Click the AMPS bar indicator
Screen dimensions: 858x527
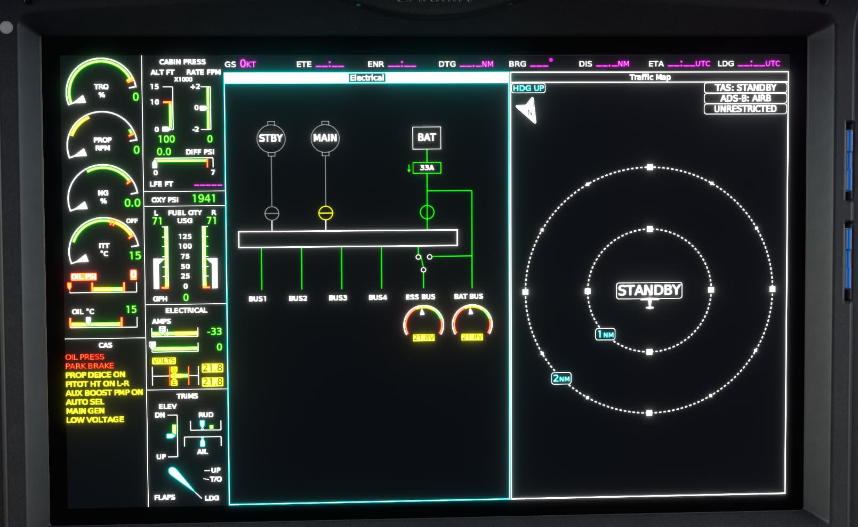click(176, 332)
